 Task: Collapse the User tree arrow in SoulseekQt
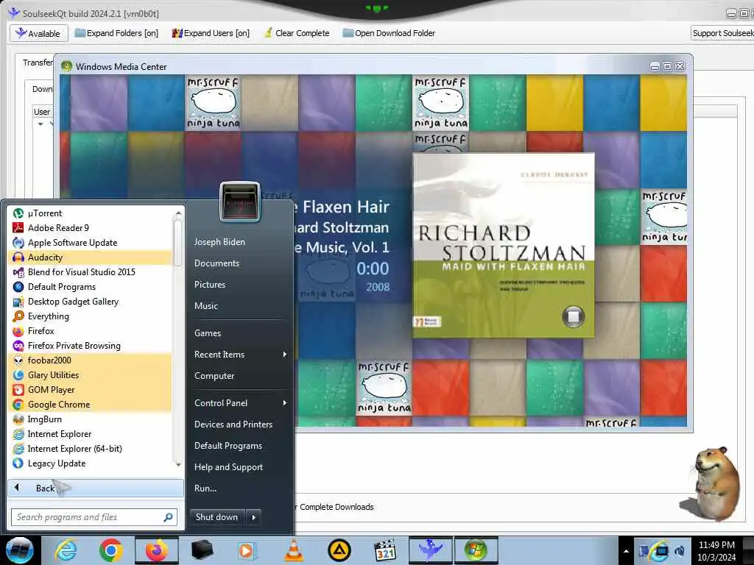pyautogui.click(x=40, y=124)
